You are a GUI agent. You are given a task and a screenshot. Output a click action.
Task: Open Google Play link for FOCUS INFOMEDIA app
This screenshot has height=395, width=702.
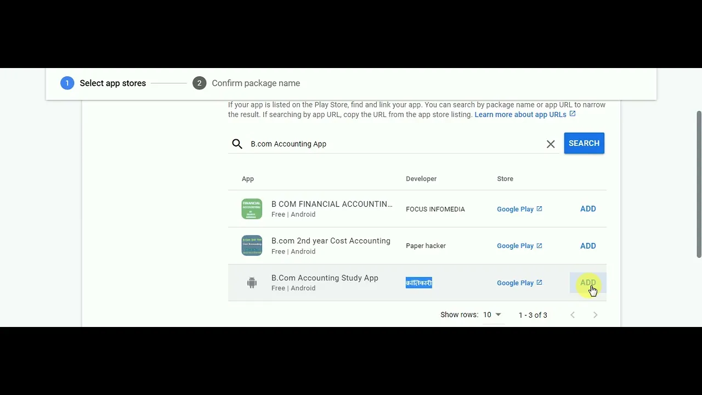515,209
